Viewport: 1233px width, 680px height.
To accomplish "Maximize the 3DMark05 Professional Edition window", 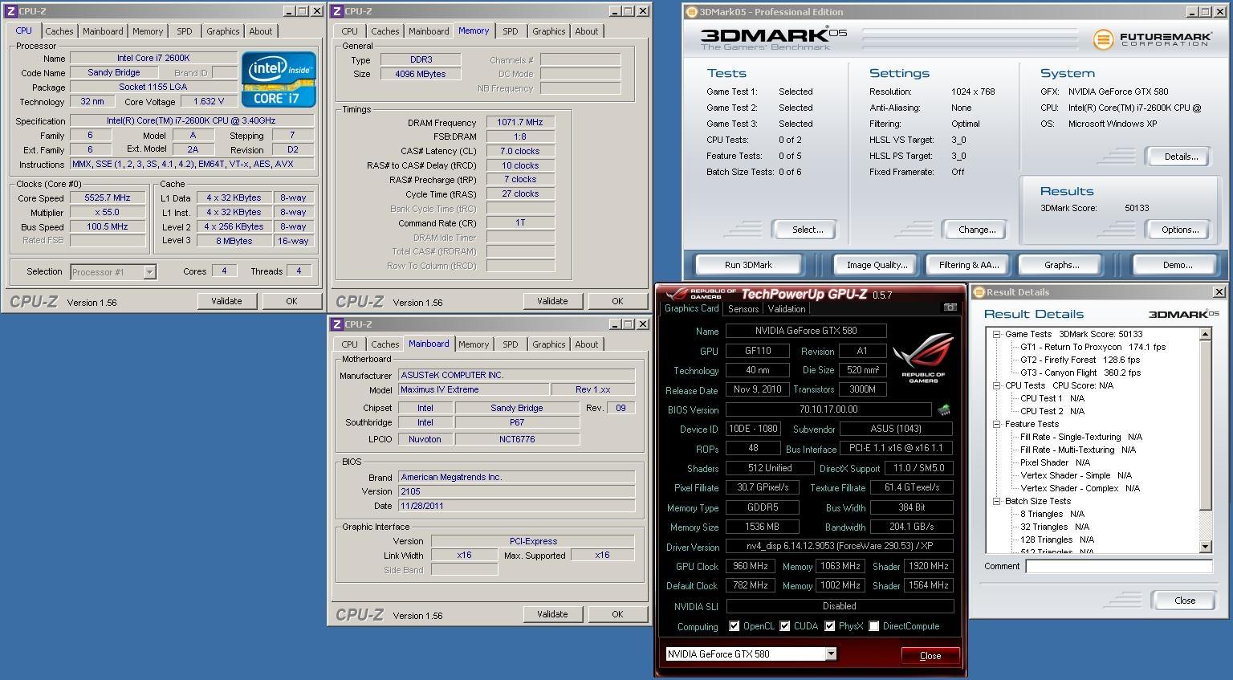I will (x=1207, y=12).
